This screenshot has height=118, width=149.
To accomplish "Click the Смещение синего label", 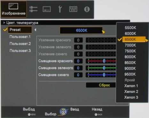I will pyautogui.click(x=54, y=75).
